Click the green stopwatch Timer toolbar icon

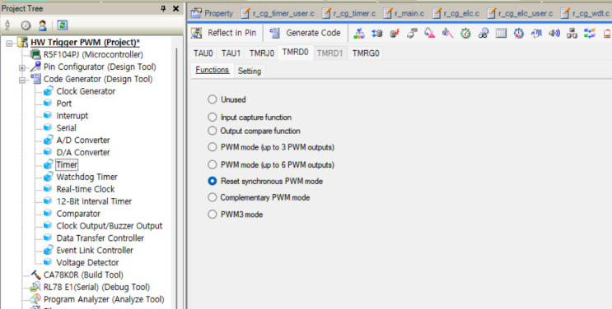tap(465, 34)
